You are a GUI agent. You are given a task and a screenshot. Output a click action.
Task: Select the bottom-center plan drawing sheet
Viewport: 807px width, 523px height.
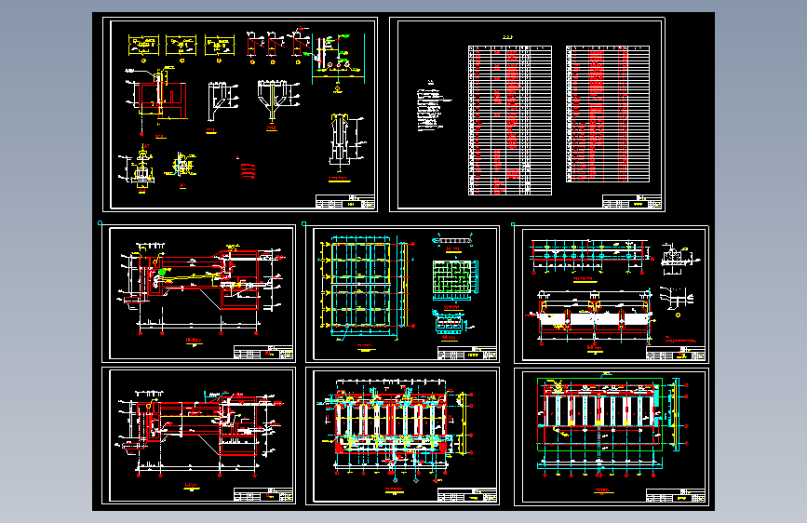402,436
